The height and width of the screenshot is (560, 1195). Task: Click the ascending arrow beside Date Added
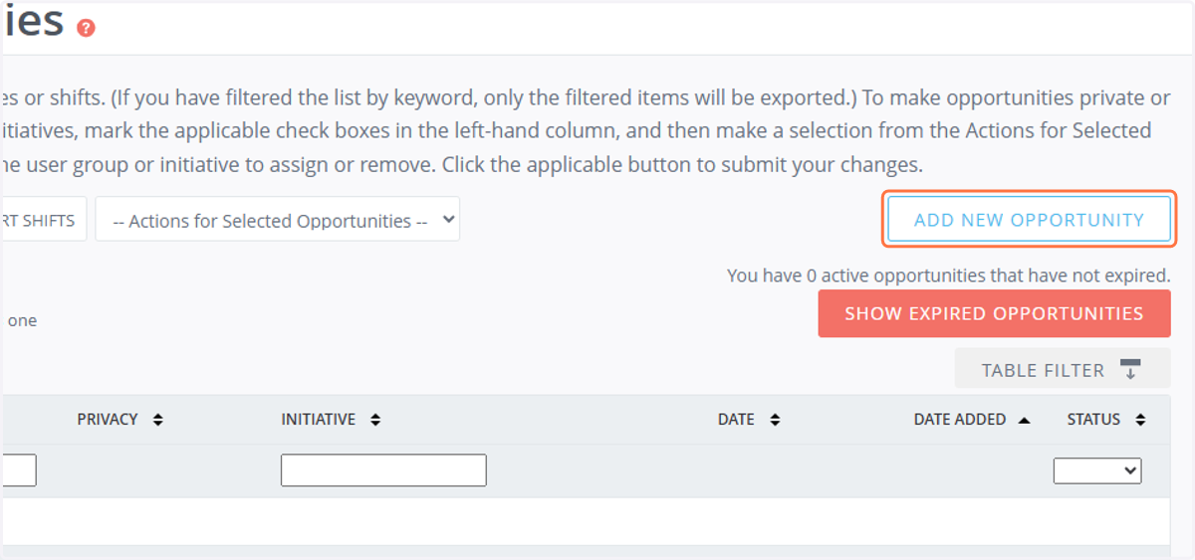click(1024, 420)
